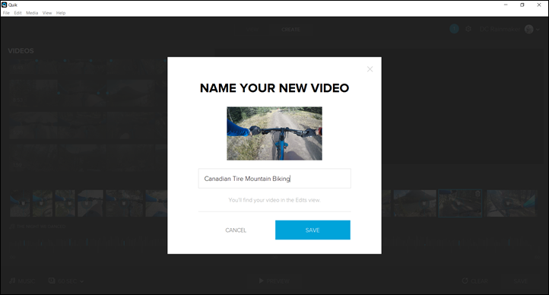549x295 pixels.
Task: Click the mountain biking preview thumbnail
Action: (x=274, y=133)
